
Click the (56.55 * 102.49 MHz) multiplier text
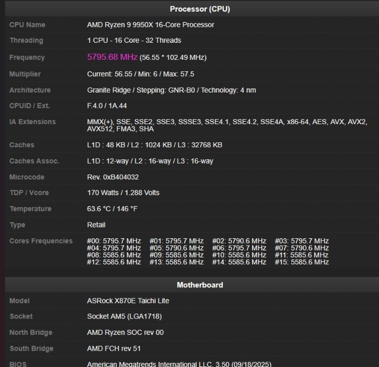coord(173,57)
